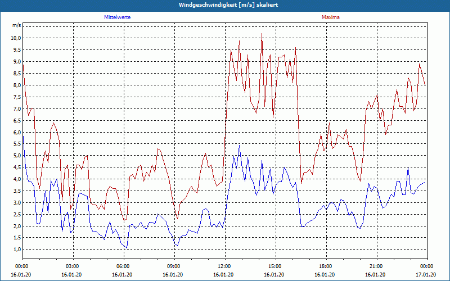Click the 09:00 time axis label

pos(174,266)
